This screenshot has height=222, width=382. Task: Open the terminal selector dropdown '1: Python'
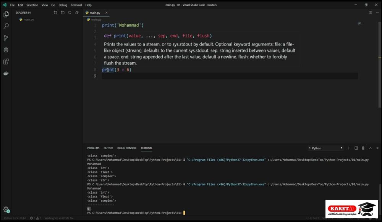point(325,148)
